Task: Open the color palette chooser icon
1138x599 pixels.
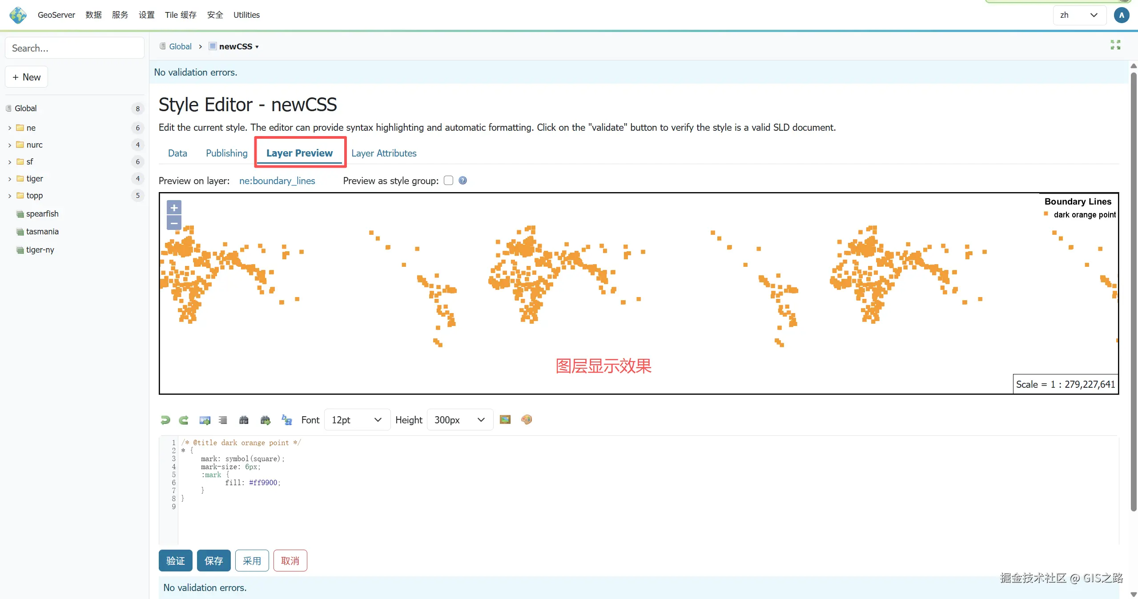Action: click(527, 419)
